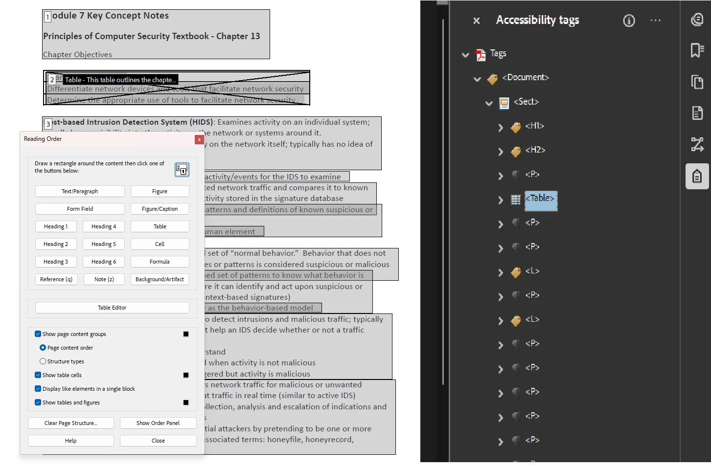Viewport: 711px width, 469px height.
Task: Mark selection as Background/Artifact
Action: pyautogui.click(x=160, y=279)
